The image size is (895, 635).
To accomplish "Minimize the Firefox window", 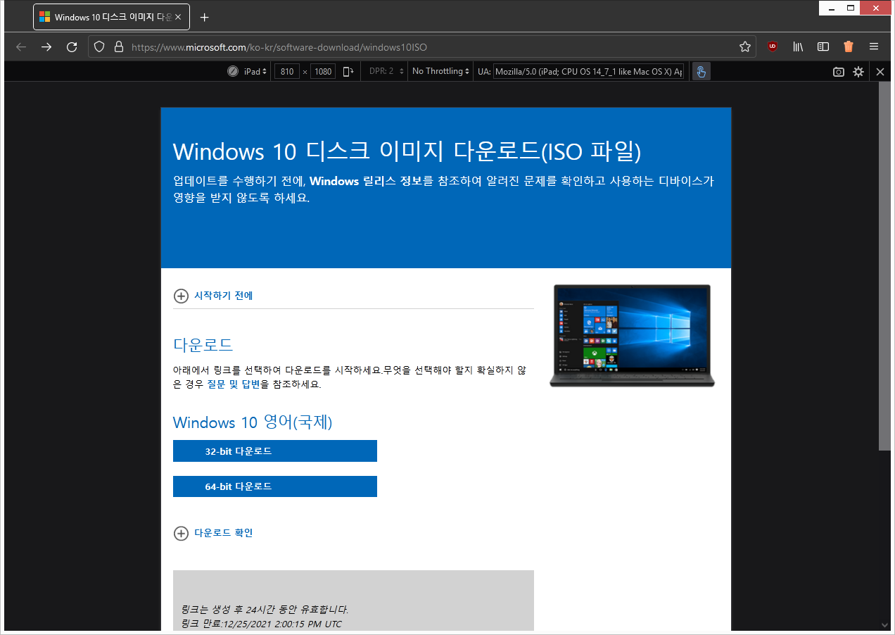I will [x=832, y=8].
